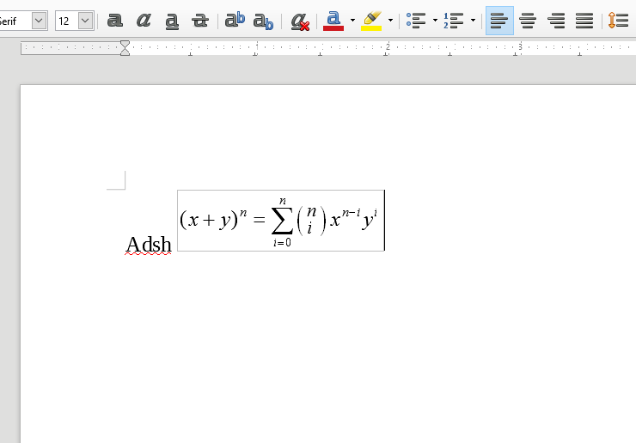Toggle Italic formatting
This screenshot has height=443, width=636.
click(144, 21)
